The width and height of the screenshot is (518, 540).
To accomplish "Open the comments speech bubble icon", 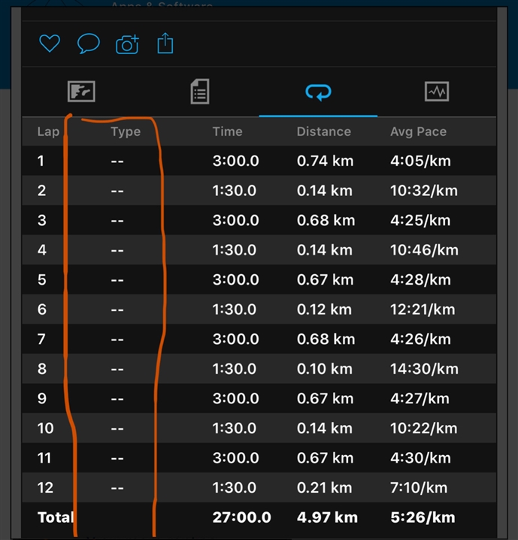I will point(88,44).
